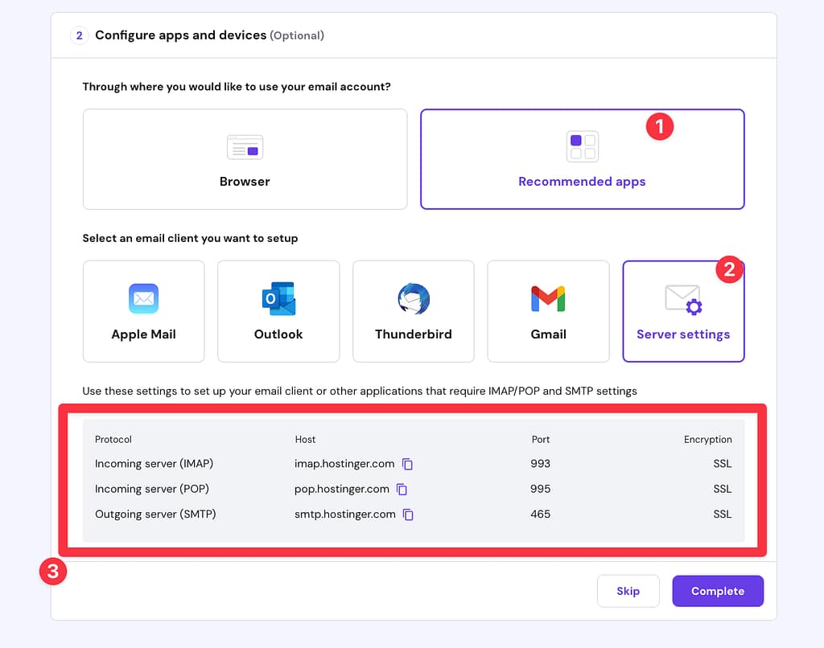This screenshot has width=824, height=648.
Task: Click the SSL encryption label for POP
Action: coord(722,489)
